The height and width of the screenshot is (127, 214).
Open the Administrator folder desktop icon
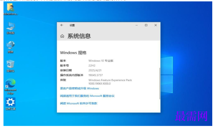click(10, 9)
